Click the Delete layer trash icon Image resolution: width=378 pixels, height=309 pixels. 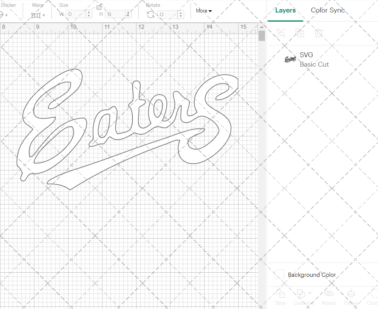tap(319, 33)
